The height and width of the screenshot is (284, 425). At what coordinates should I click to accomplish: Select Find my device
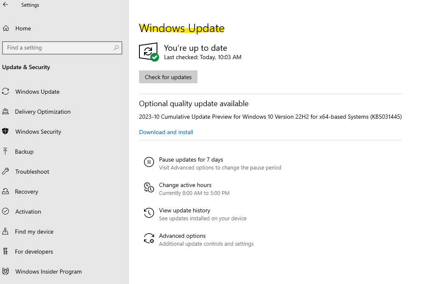pos(34,232)
